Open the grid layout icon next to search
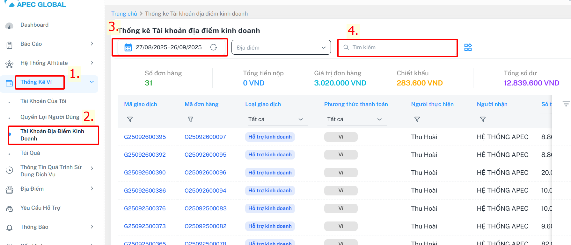Viewport: 571px width, 245px height. point(468,47)
